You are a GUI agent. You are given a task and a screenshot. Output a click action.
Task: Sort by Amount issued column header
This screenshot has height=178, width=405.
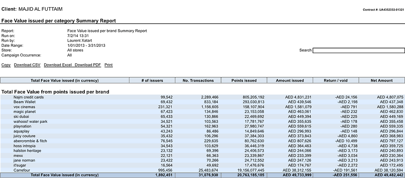[290, 80]
